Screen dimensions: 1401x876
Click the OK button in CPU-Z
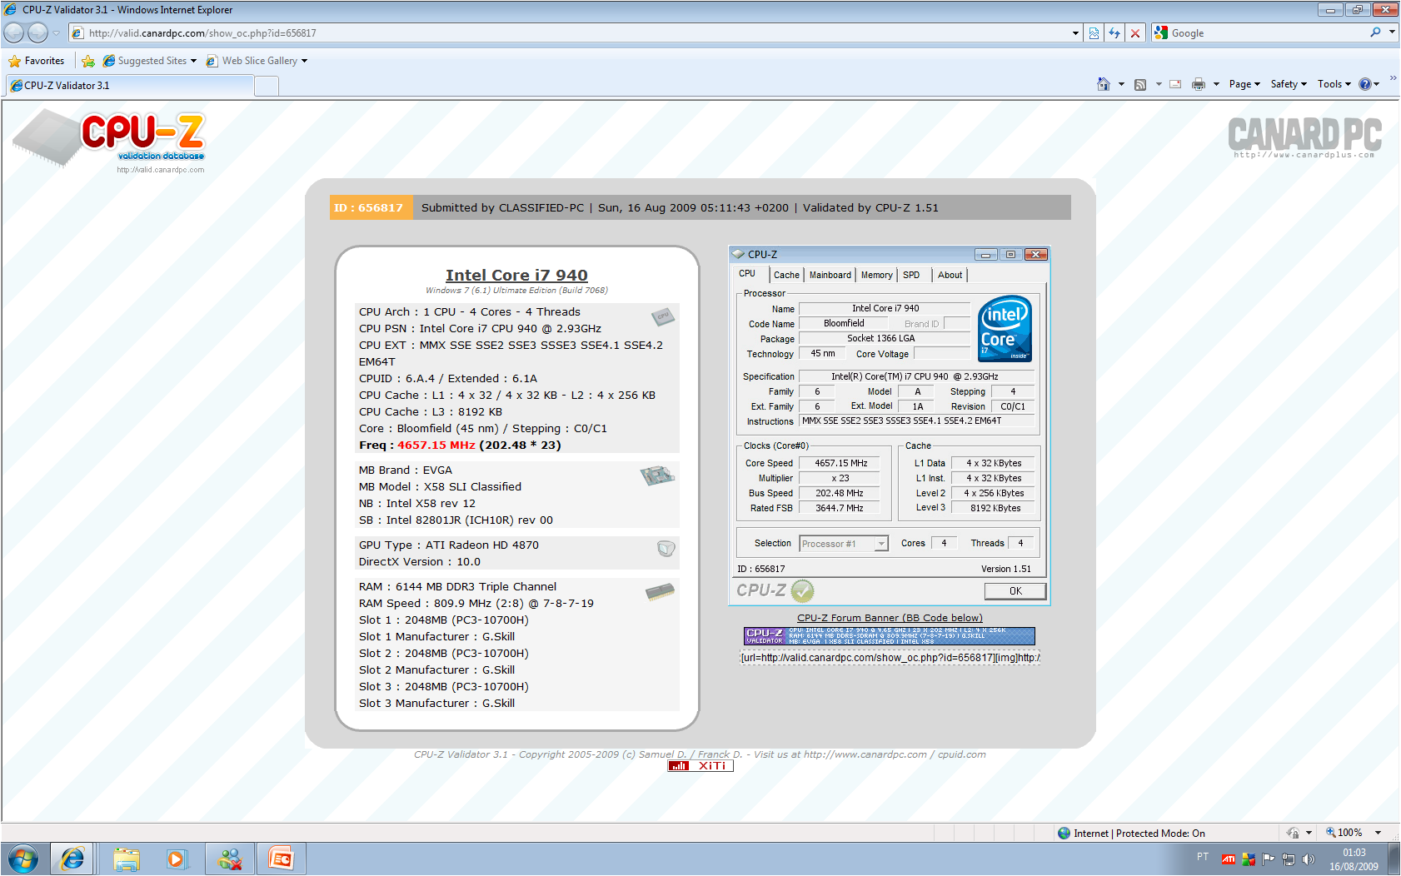pyautogui.click(x=1015, y=591)
